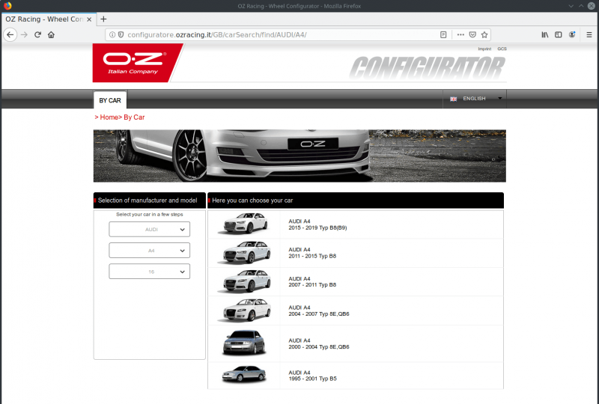Go to Home breadcrumb link
The image size is (599, 404).
tap(109, 117)
